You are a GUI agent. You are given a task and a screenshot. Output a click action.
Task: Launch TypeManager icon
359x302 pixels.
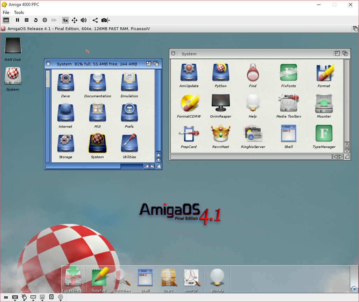coord(324,133)
